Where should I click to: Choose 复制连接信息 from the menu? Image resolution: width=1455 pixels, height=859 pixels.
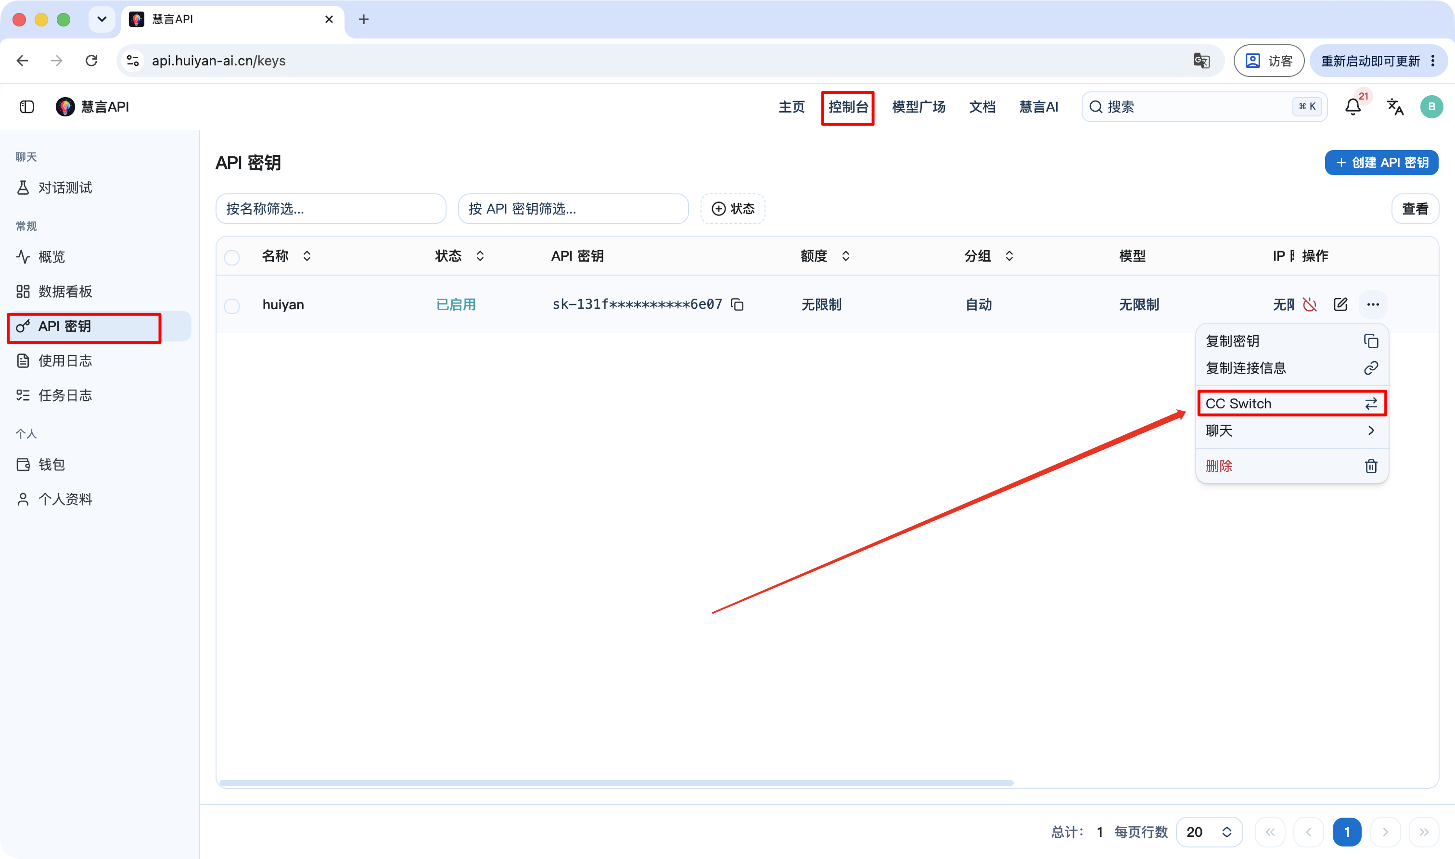pyautogui.click(x=1292, y=368)
